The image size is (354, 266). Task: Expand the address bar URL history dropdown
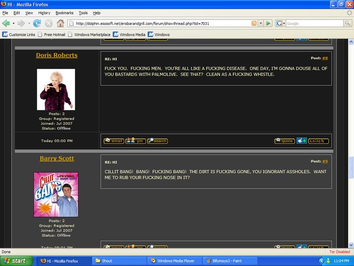click(x=261, y=23)
